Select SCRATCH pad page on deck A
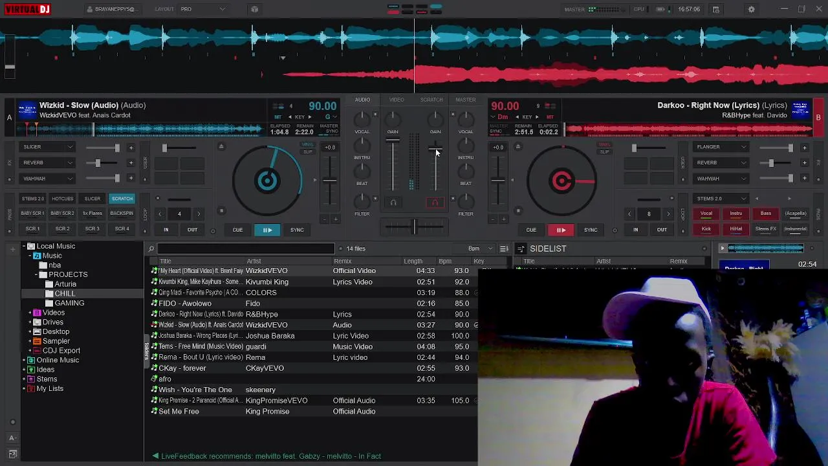The height and width of the screenshot is (466, 828). [x=122, y=199]
